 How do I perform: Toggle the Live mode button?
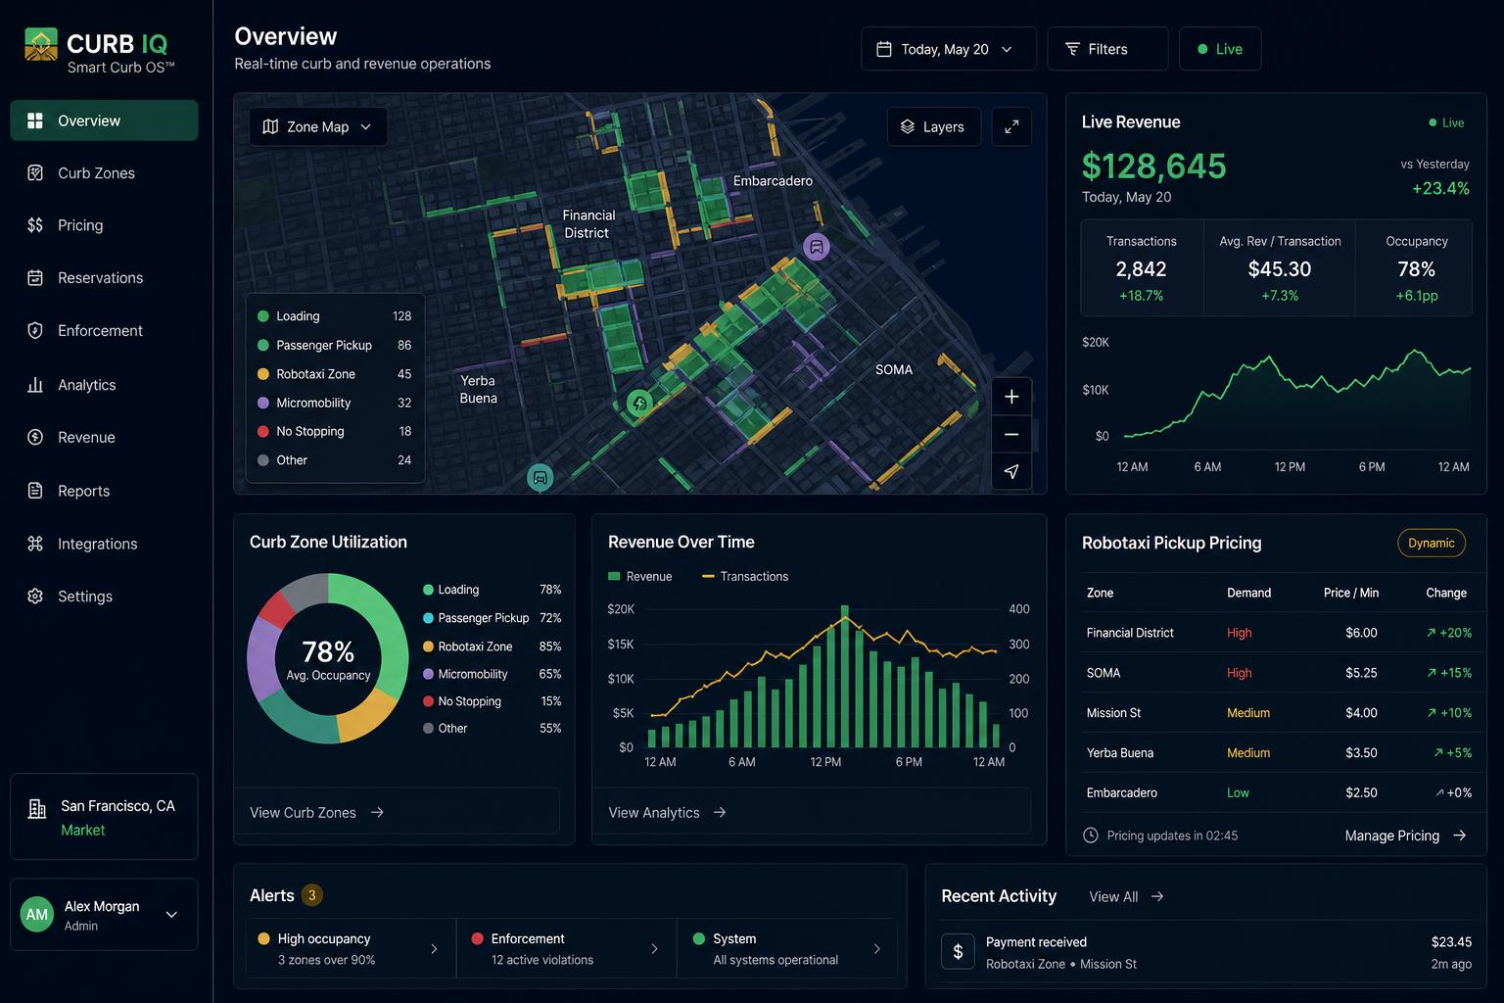point(1220,49)
